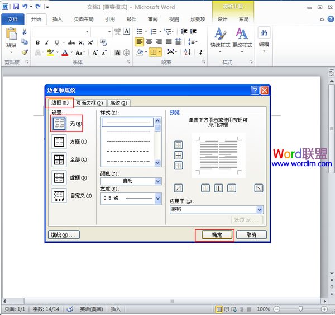
Task: Click the numbered list icon
Action: (154, 32)
